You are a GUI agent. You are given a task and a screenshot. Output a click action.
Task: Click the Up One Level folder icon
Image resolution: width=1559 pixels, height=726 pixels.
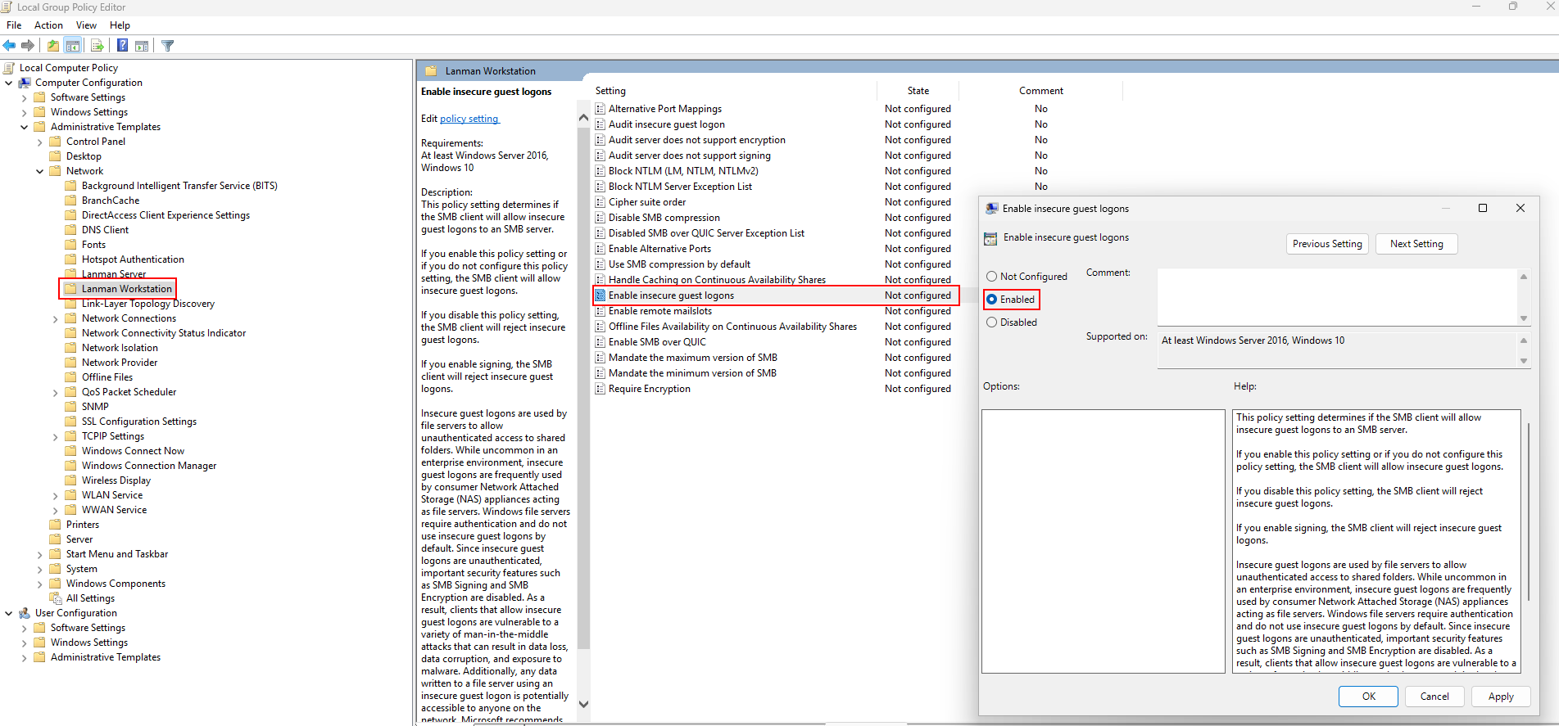[x=53, y=46]
